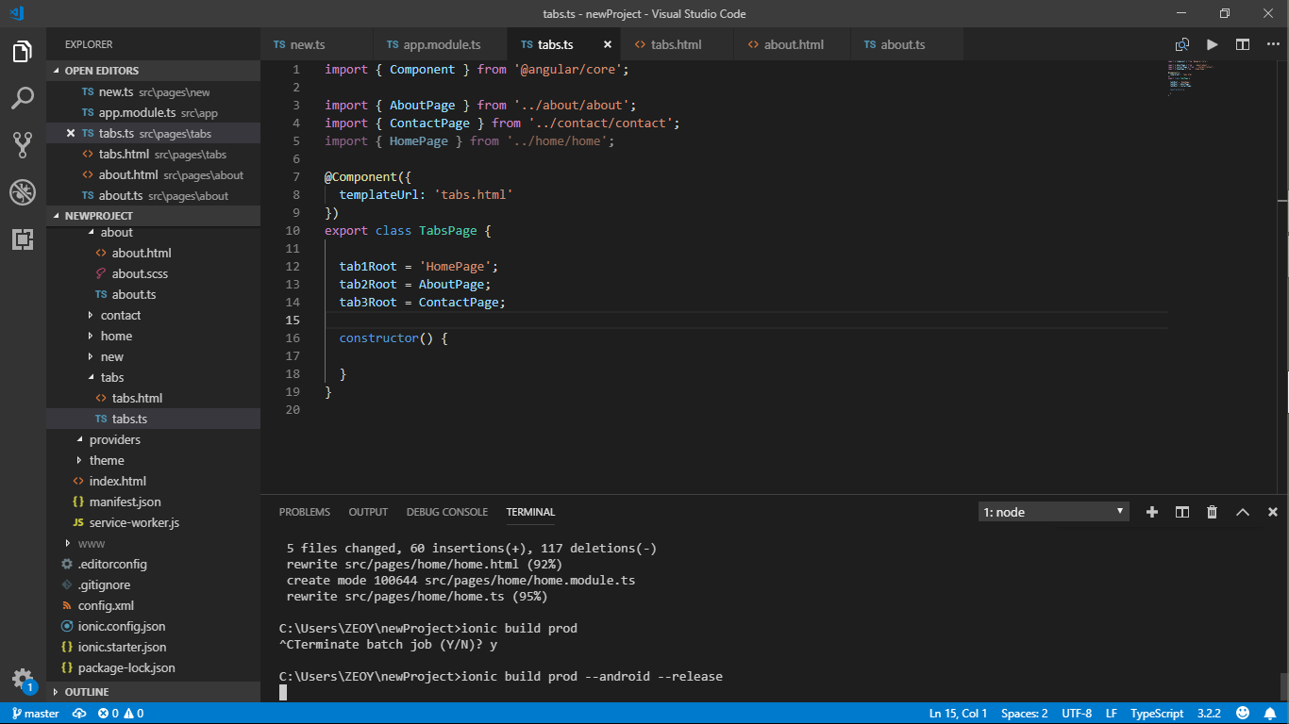Image resolution: width=1289 pixels, height=724 pixels.
Task: Open ionic.config.json in file tree
Action: 122,627
